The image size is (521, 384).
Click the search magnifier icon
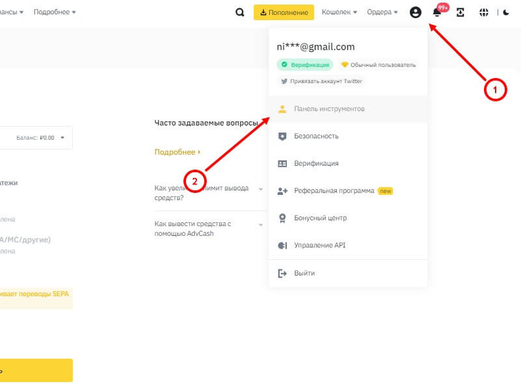240,12
